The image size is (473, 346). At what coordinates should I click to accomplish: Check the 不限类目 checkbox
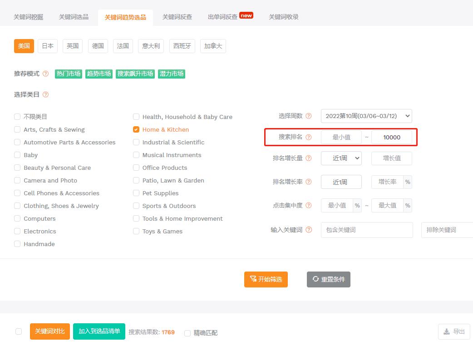tap(17, 116)
